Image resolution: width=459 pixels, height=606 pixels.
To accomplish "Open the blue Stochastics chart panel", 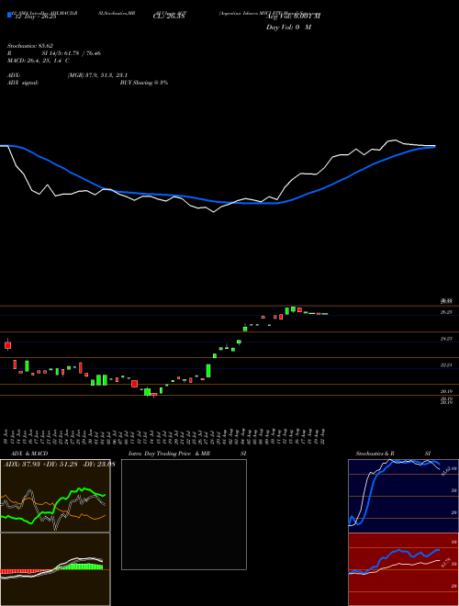I will pos(403,496).
